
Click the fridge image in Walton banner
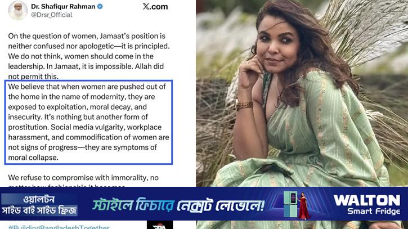pyautogui.click(x=290, y=204)
